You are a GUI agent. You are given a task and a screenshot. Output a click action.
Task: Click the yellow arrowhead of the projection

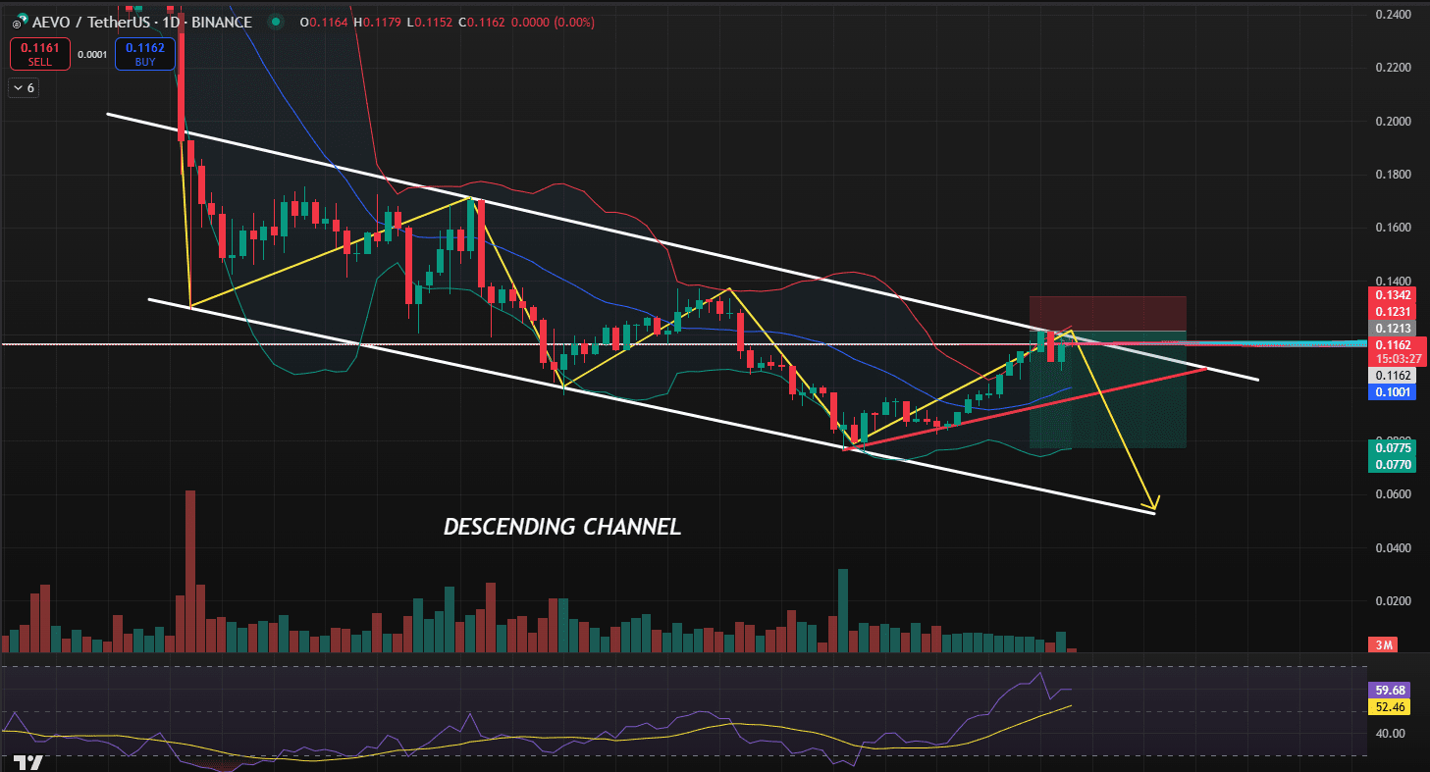point(1150,505)
